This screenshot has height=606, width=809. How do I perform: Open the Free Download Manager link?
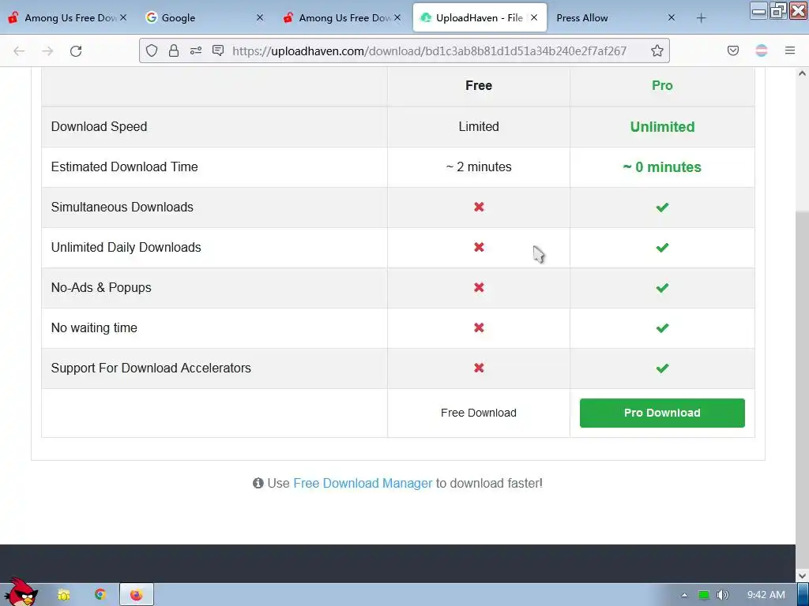coord(363,484)
